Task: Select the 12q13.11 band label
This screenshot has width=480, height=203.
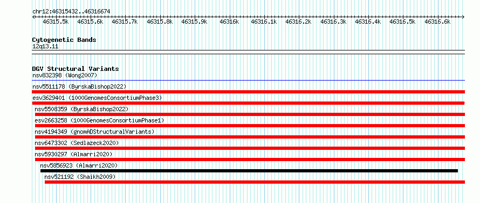Action: coord(45,47)
